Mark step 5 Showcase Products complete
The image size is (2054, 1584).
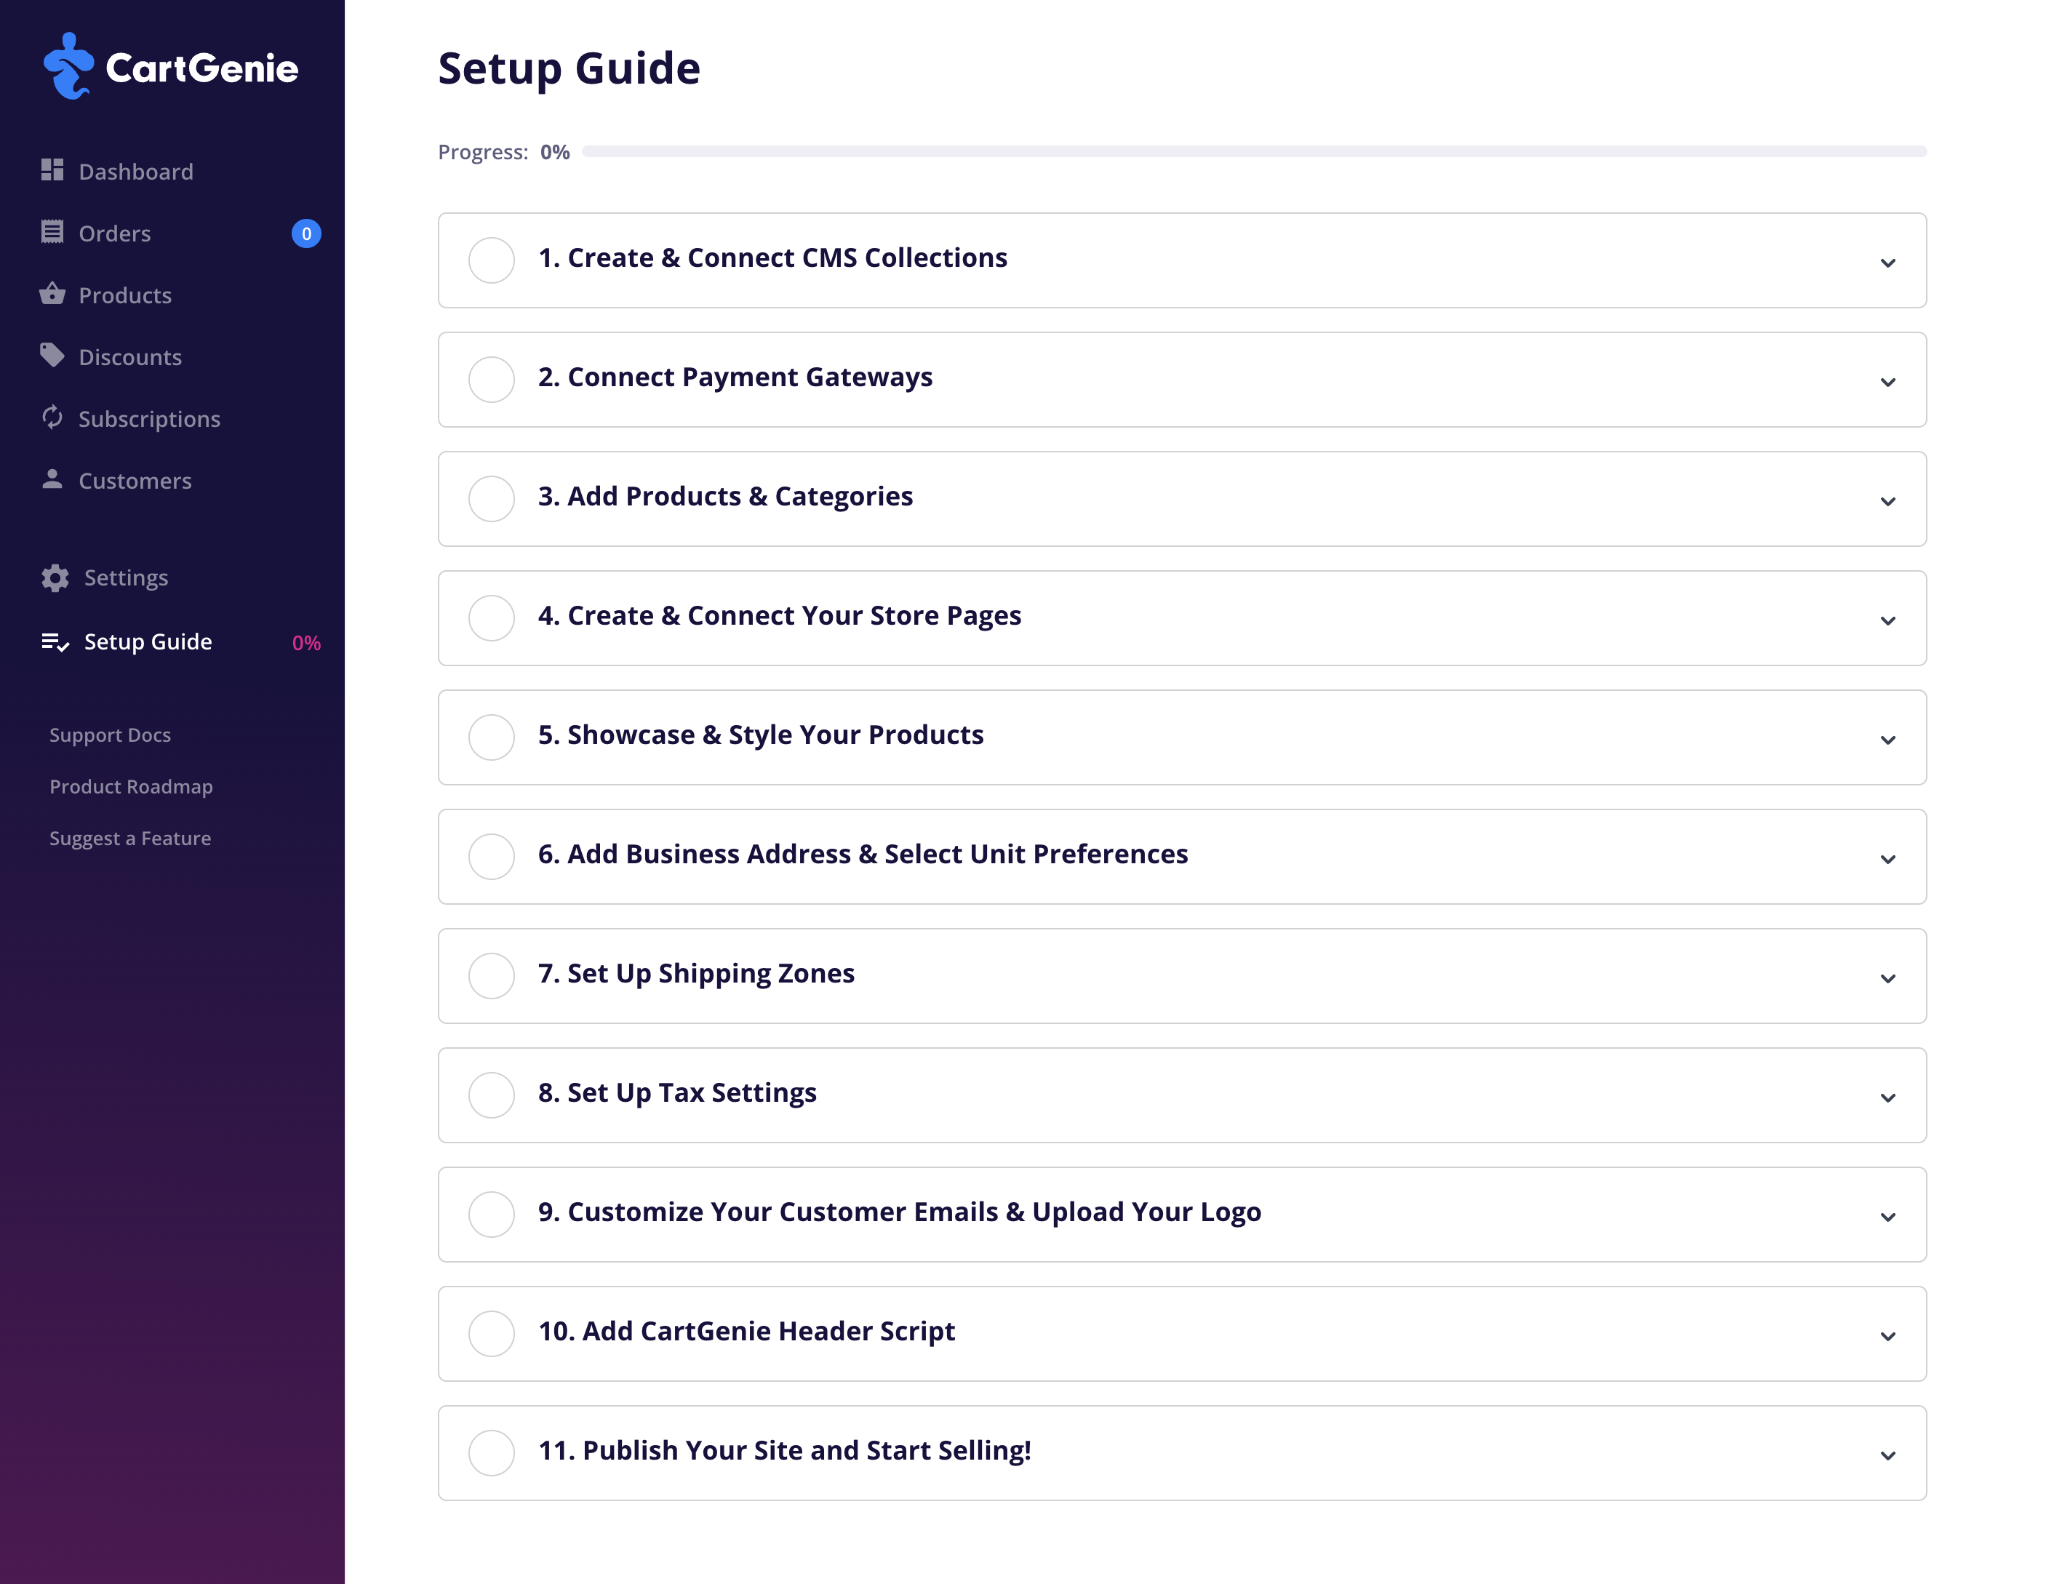point(492,737)
